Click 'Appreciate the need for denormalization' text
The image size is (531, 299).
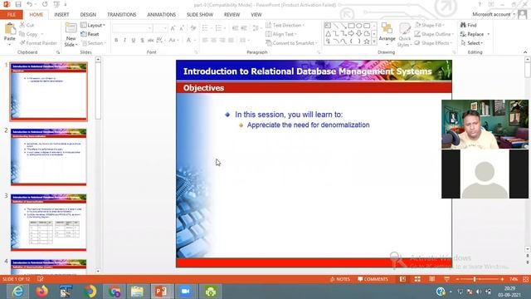[308, 125]
